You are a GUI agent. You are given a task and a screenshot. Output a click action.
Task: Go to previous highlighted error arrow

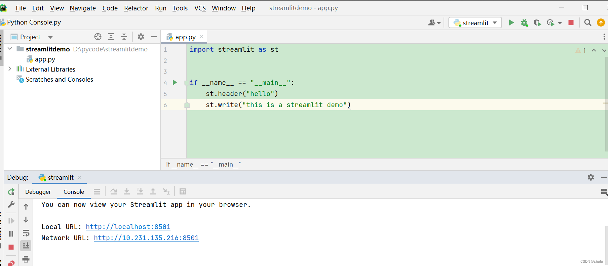(594, 50)
